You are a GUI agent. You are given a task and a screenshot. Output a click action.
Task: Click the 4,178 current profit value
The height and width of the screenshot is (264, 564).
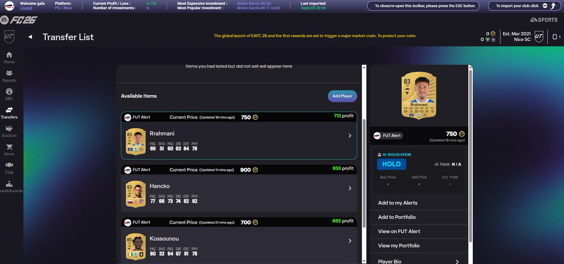(x=151, y=3)
